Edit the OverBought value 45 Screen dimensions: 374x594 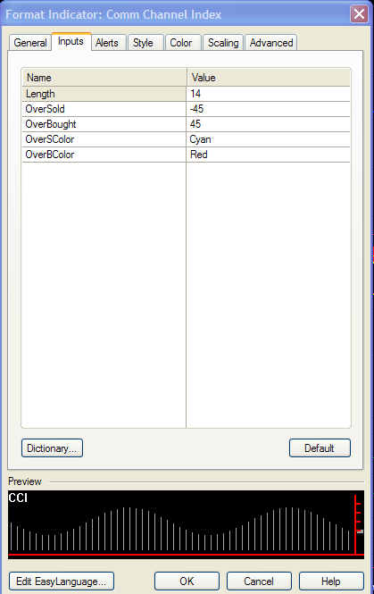point(269,124)
